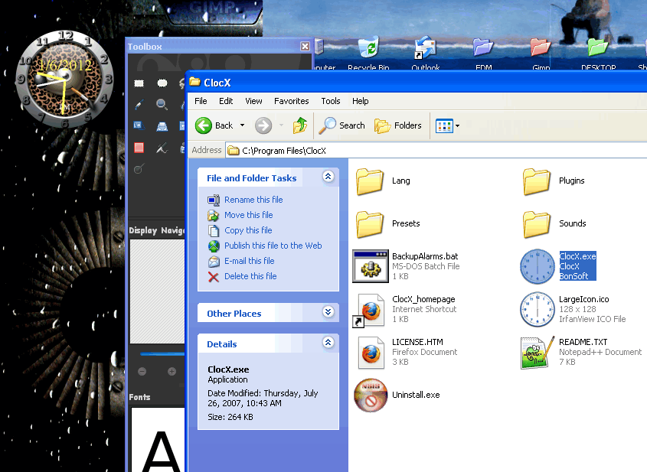This screenshot has height=472, width=647.
Task: Pick the Color Picker tool in Toolbox
Action: coord(139,105)
